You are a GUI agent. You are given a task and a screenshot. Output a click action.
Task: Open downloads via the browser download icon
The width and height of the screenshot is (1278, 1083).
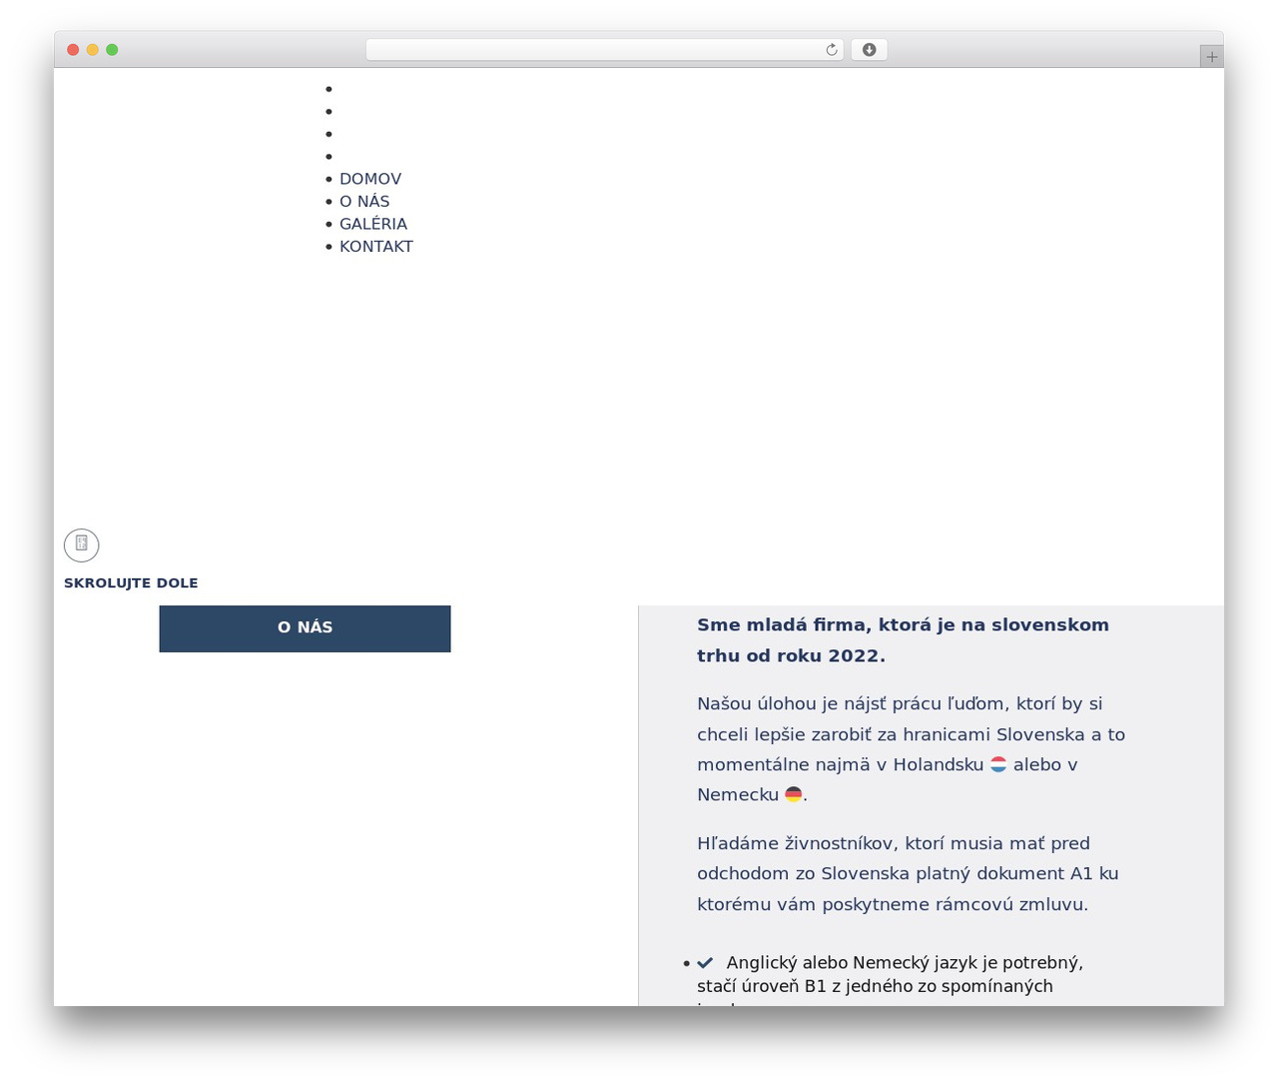click(869, 50)
